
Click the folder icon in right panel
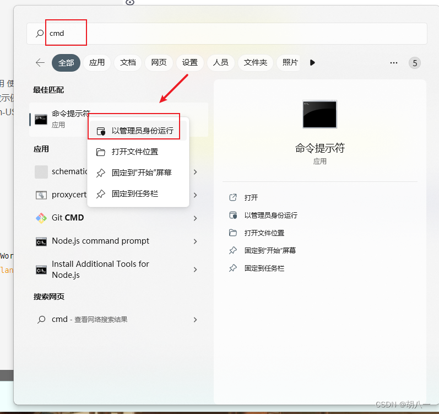[233, 233]
